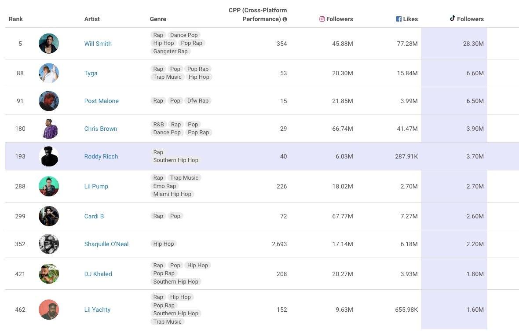Click Emo Rap tag in Lil Pump row
Viewport: 519px width, 332px height.
[x=164, y=186]
